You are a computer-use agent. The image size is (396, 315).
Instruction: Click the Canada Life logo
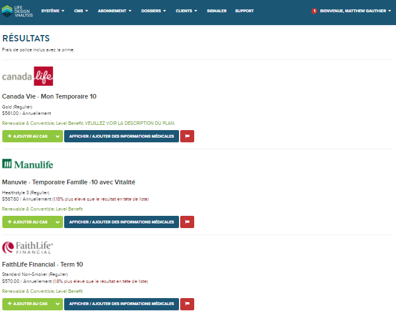coord(27,76)
